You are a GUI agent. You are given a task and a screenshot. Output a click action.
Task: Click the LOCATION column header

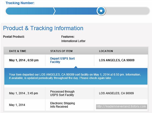click(x=106, y=51)
